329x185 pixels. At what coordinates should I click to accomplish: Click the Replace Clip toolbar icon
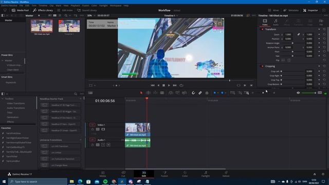click(185, 92)
